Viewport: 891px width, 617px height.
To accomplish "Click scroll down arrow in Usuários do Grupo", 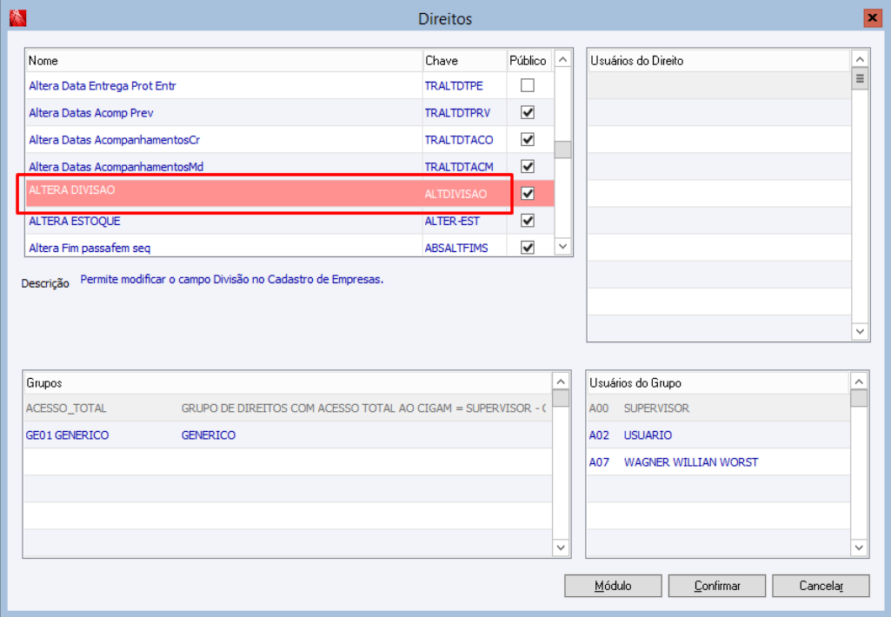I will tap(859, 547).
